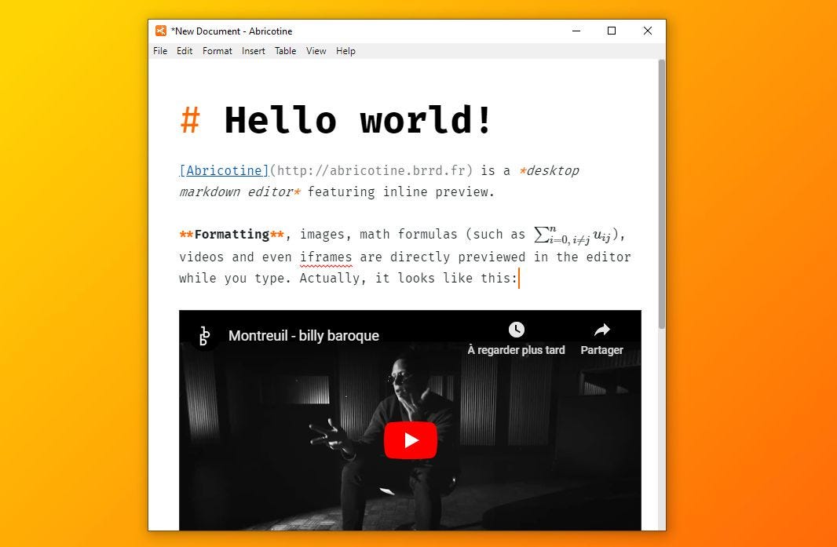
Task: Open the Format menu
Action: click(x=217, y=51)
